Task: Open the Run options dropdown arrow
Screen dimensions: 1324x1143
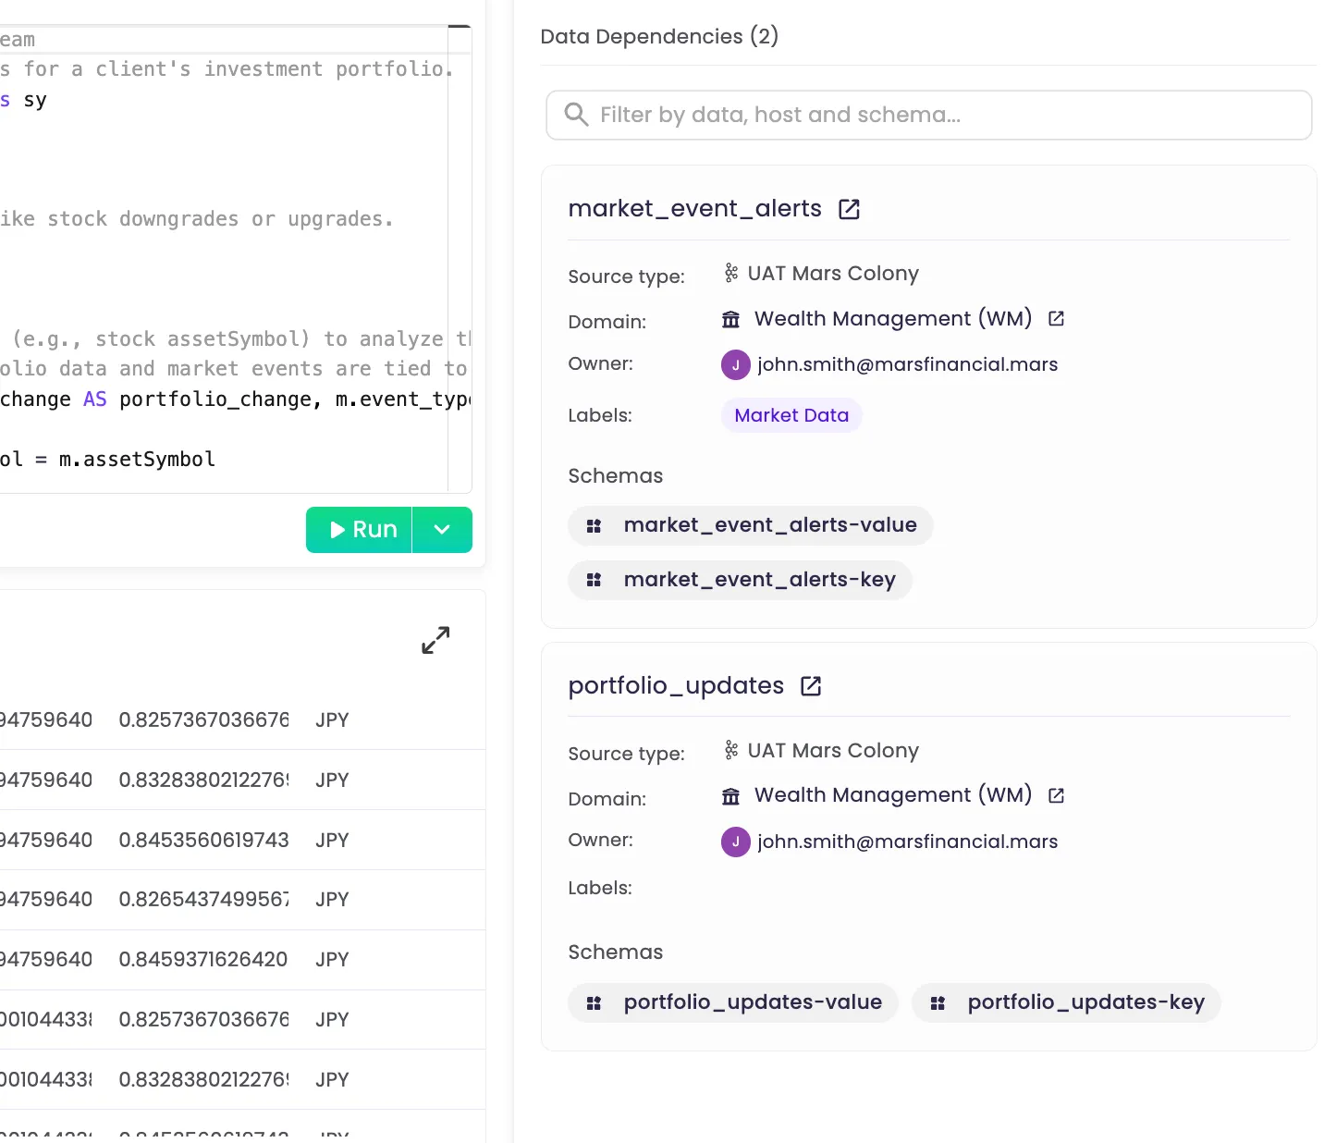Action: point(442,530)
